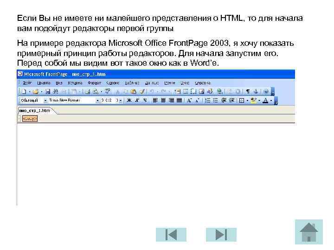The height and width of the screenshot is (250, 334).
Task: Open the Style dropdown showing Обычный
Action: pos(45,101)
